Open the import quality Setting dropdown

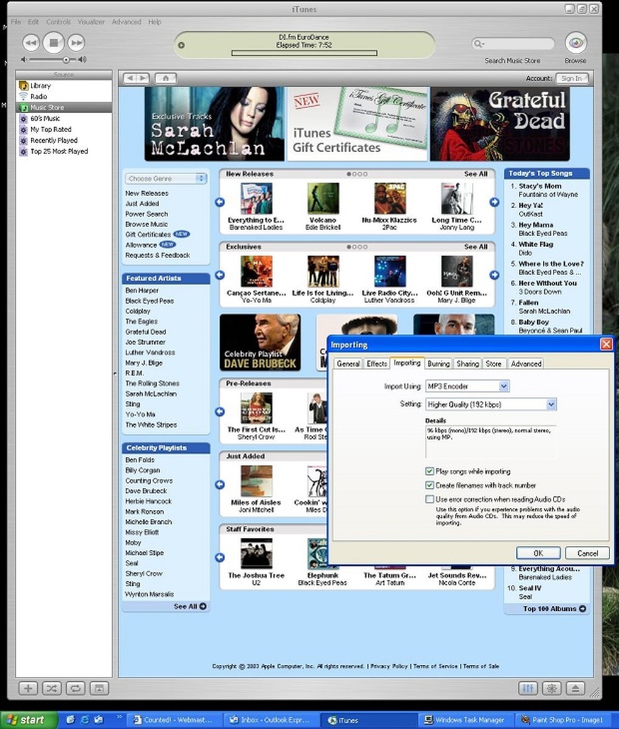550,404
